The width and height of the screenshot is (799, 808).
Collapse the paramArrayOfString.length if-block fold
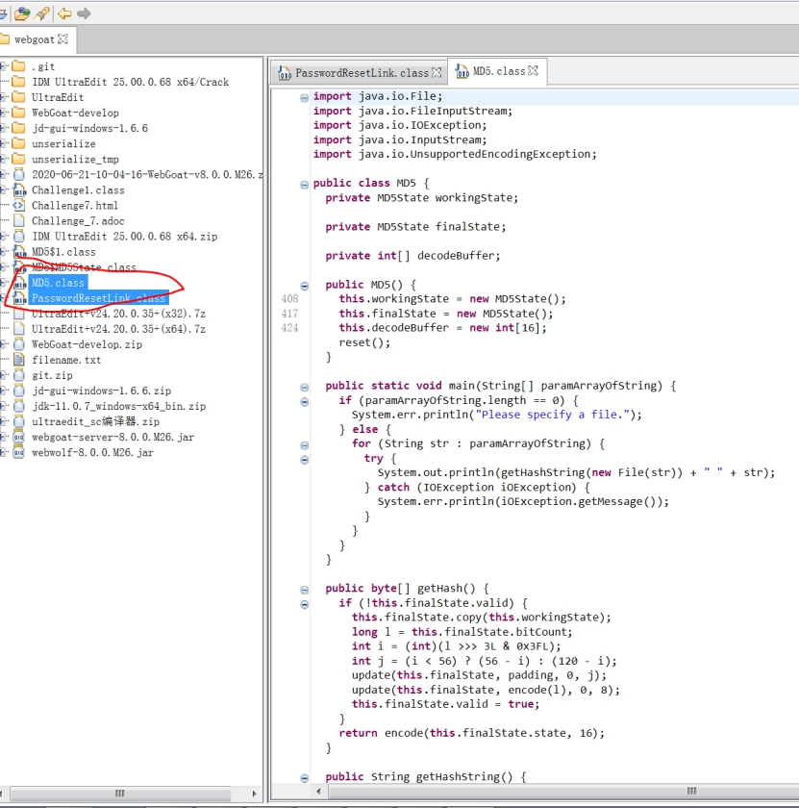pos(304,402)
